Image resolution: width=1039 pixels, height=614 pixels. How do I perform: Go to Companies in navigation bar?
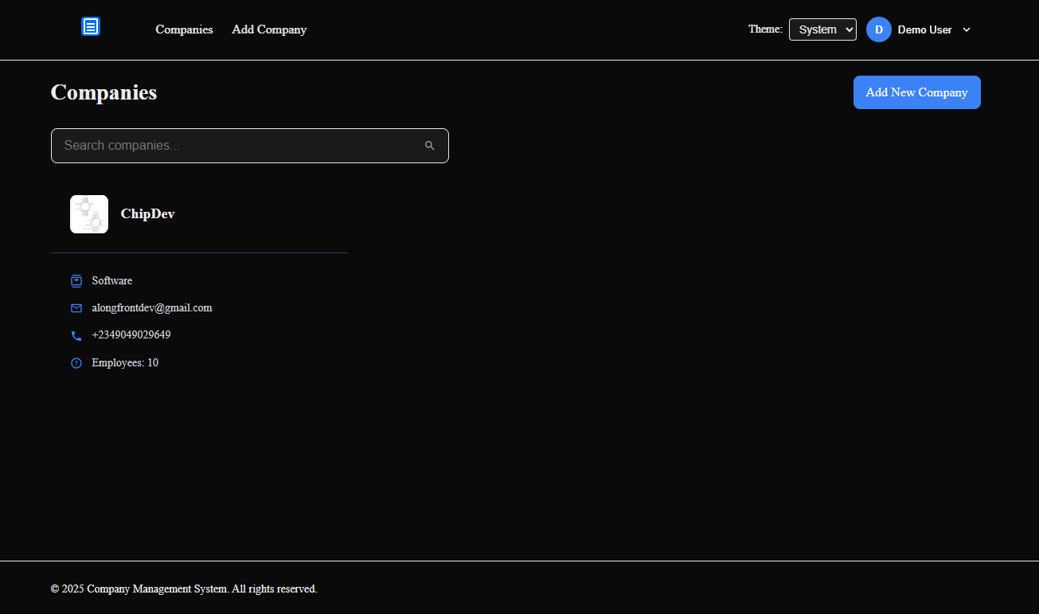(184, 29)
